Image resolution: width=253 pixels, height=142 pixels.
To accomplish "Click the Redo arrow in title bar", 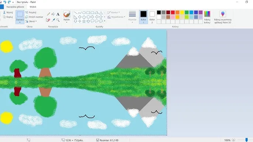I will pos(9,2).
